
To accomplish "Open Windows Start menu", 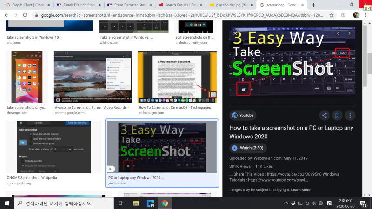I will pos(7,203).
